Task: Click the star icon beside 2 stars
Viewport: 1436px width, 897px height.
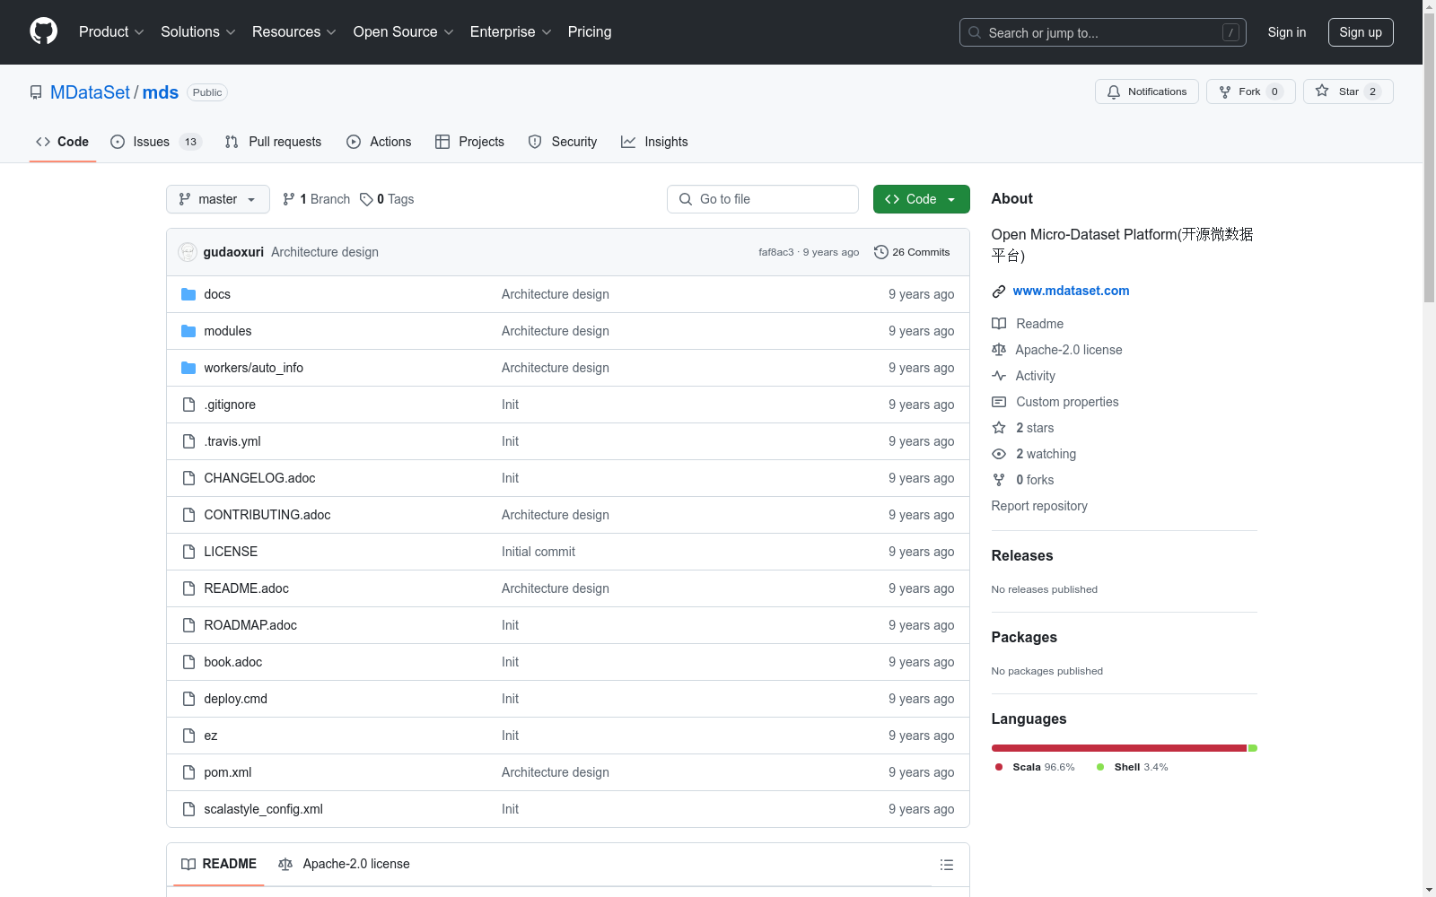Action: click(x=999, y=428)
